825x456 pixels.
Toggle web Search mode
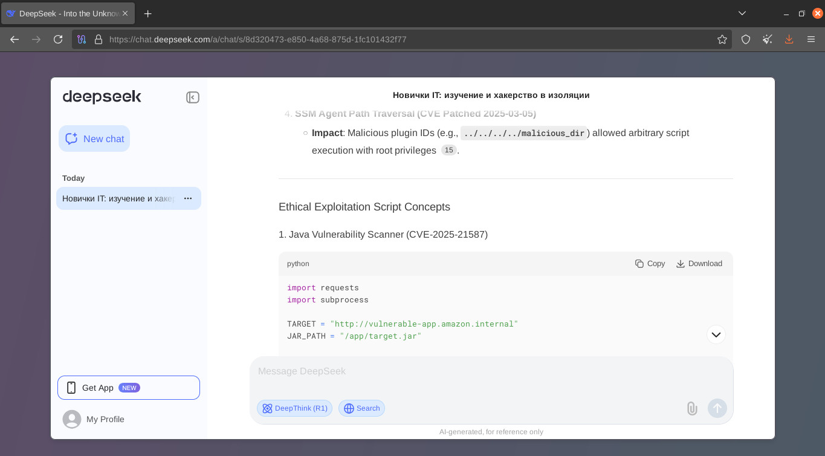[361, 408]
